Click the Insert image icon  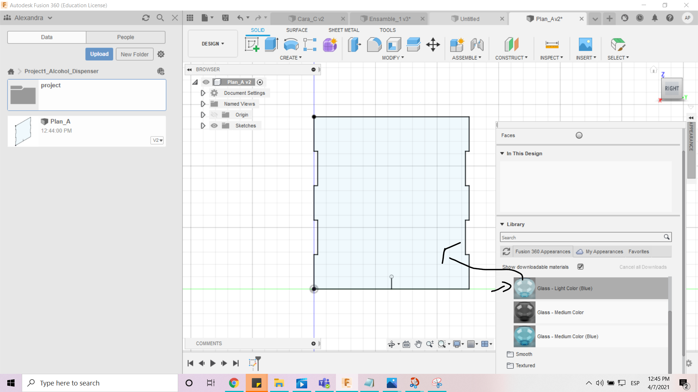pos(585,45)
